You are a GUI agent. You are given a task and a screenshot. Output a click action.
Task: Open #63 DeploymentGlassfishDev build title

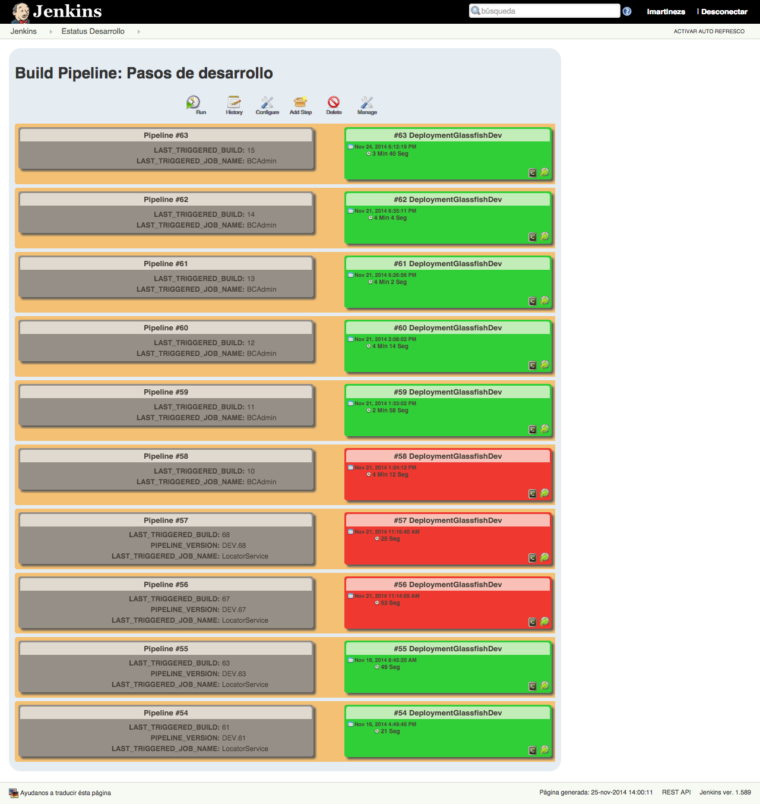(448, 135)
